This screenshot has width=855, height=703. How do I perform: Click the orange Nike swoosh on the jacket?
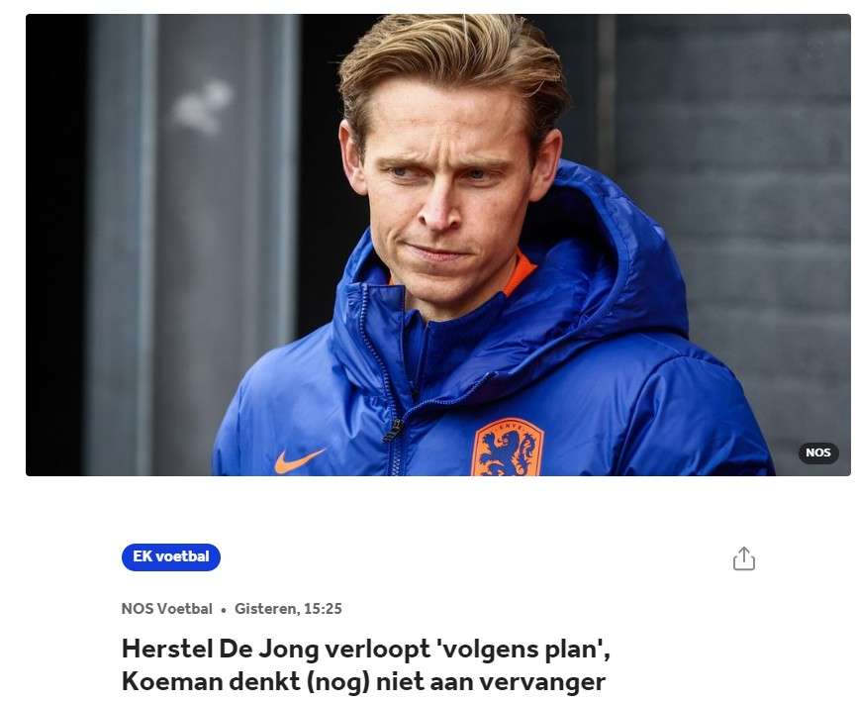300,460
